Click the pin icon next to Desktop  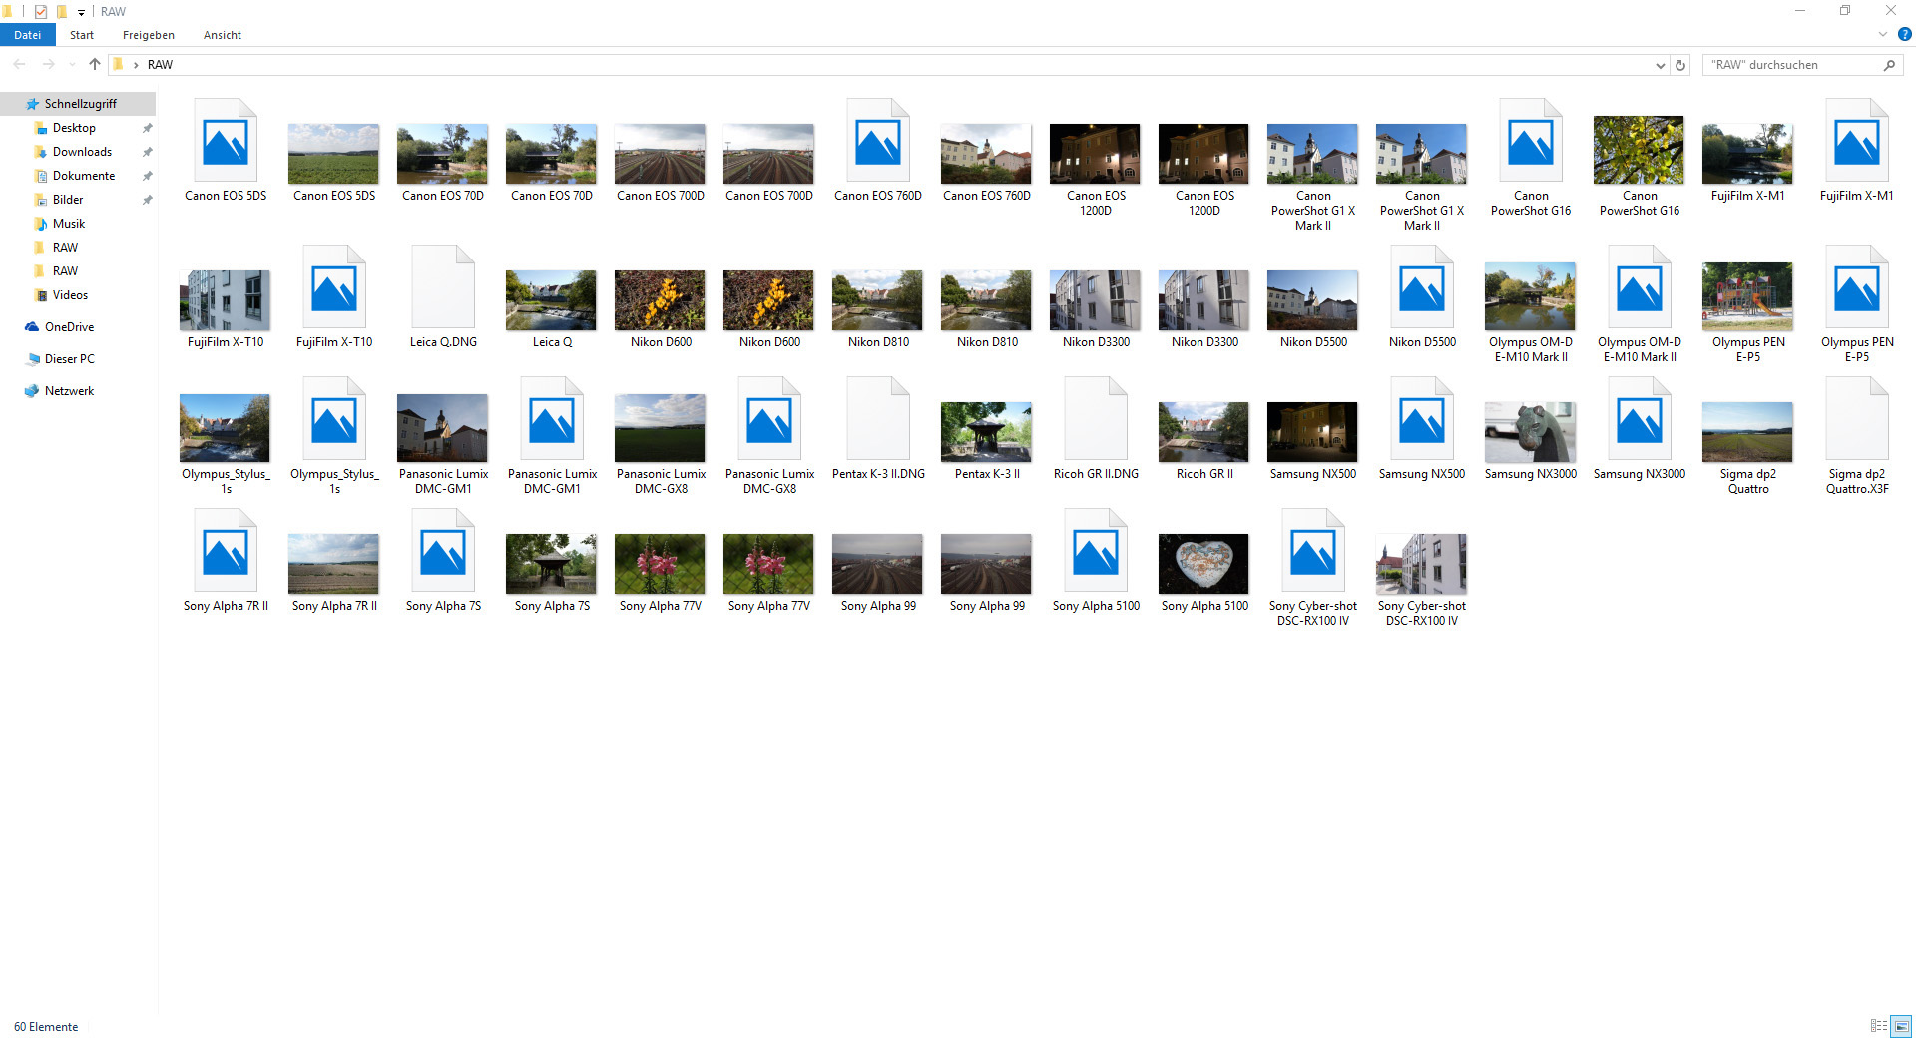coord(147,128)
